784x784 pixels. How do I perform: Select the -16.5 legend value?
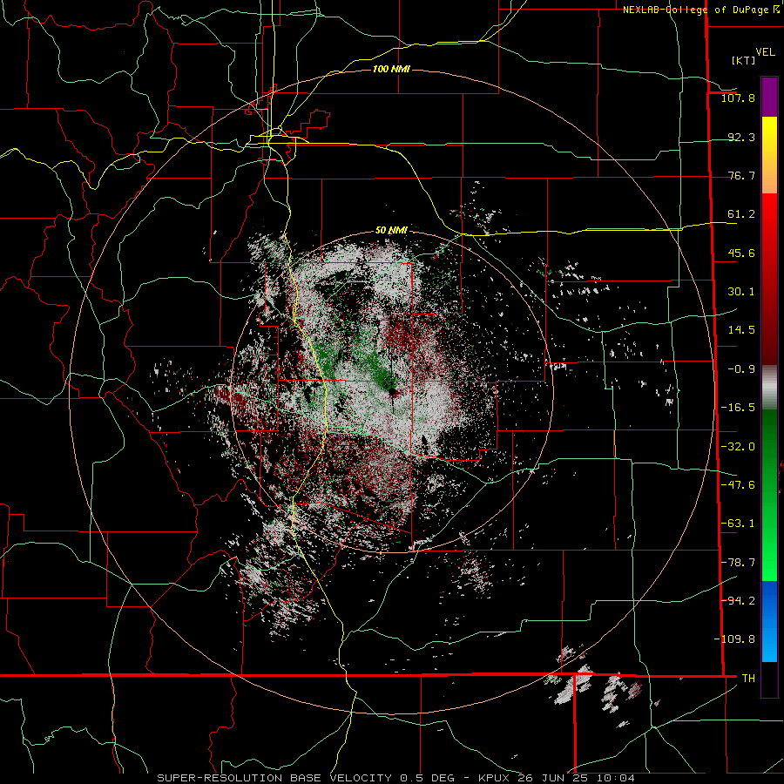(738, 408)
